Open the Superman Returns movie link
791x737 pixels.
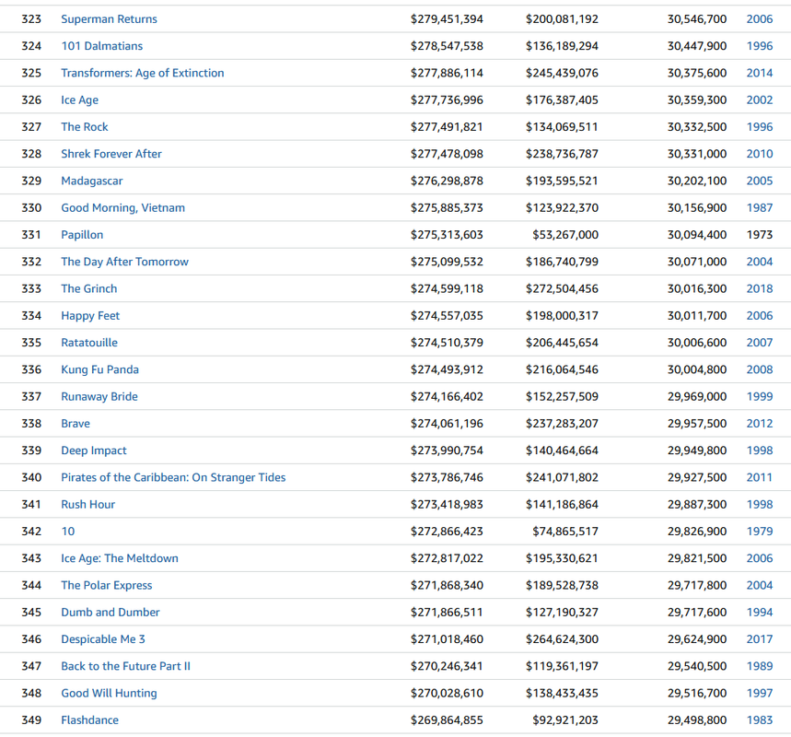pyautogui.click(x=109, y=19)
